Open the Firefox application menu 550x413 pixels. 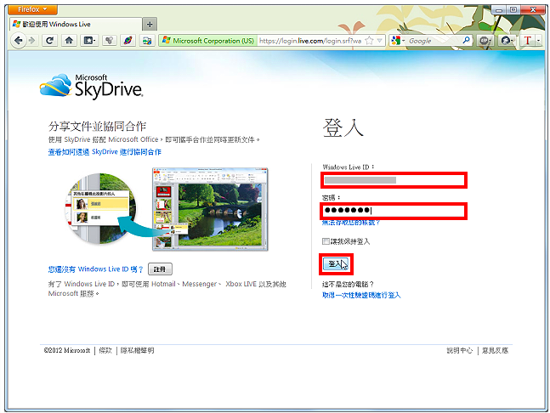coord(32,9)
